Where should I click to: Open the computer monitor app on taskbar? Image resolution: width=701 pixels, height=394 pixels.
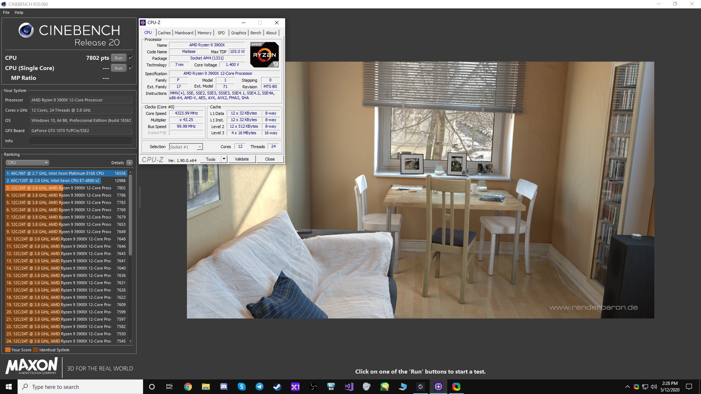(402, 387)
